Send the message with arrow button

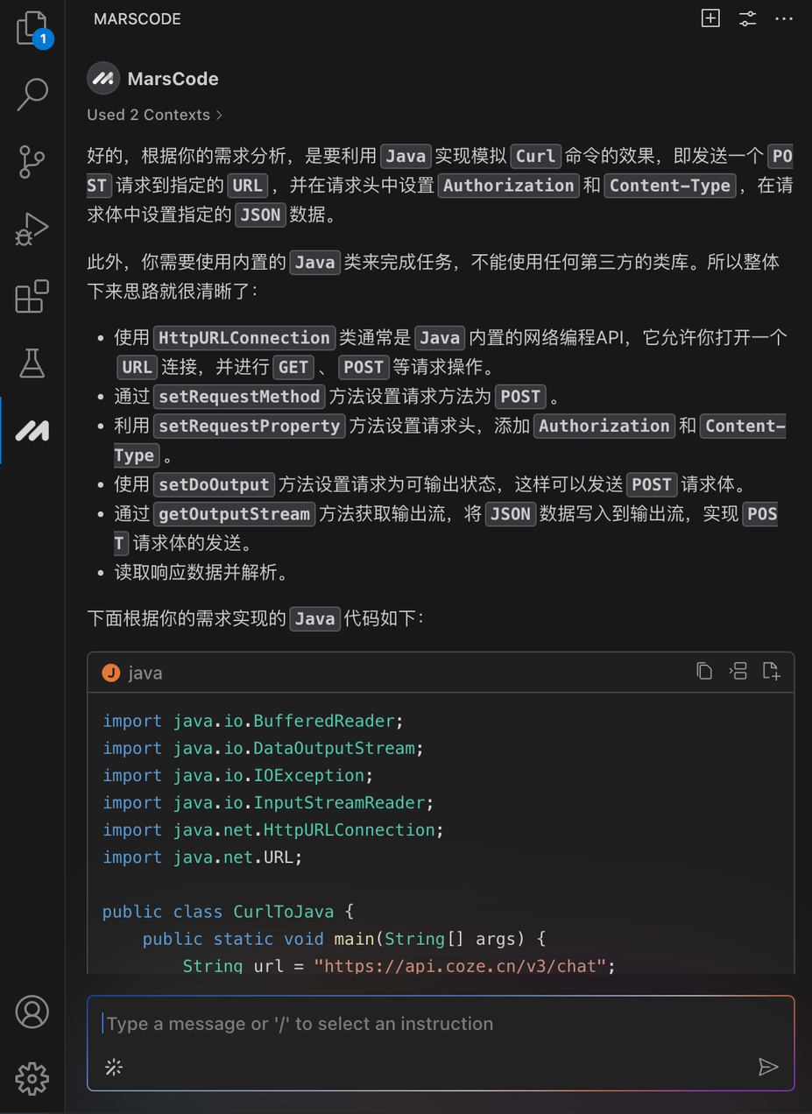tap(767, 1066)
